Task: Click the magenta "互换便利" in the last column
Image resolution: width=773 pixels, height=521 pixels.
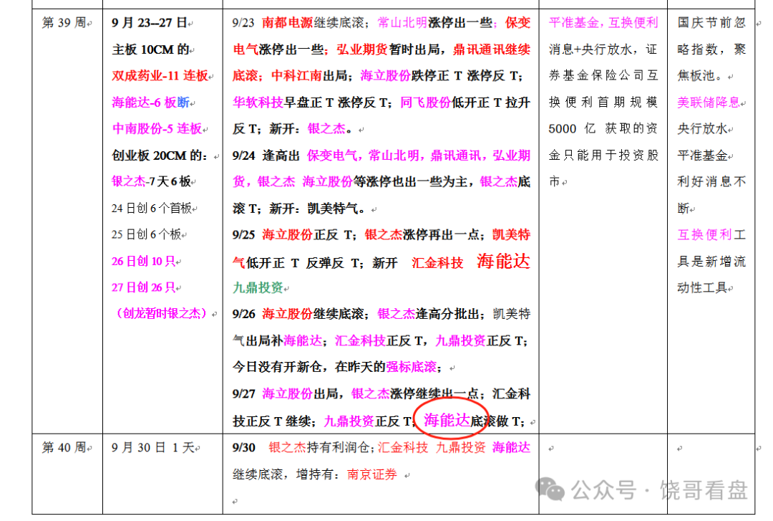Action: coord(704,234)
